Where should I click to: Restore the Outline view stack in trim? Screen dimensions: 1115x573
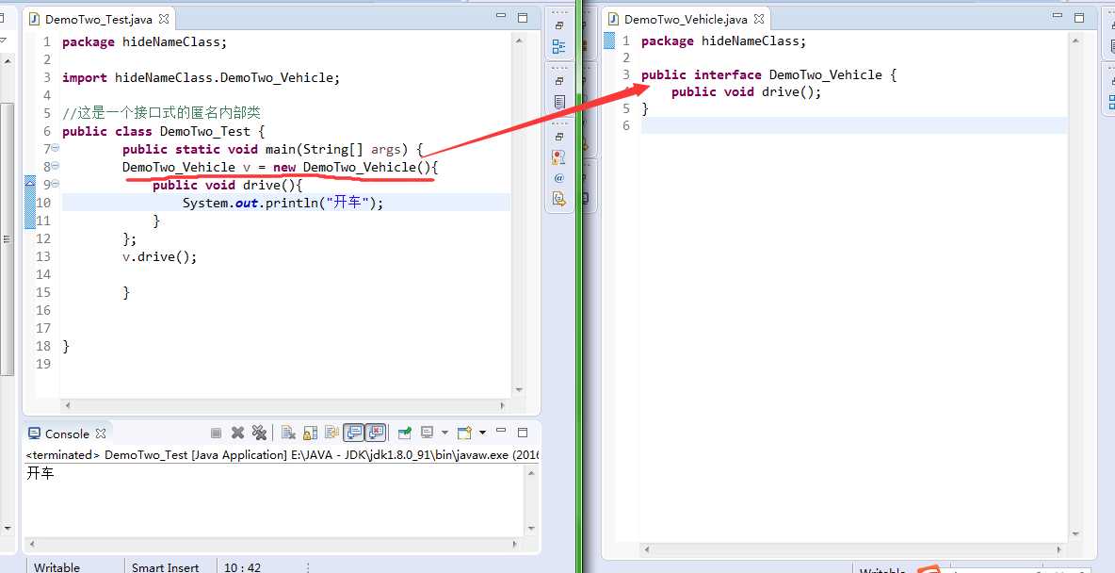point(559,25)
